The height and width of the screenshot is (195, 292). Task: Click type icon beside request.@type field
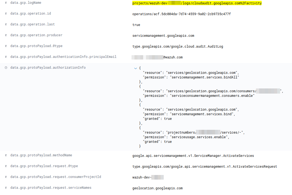point(6,166)
